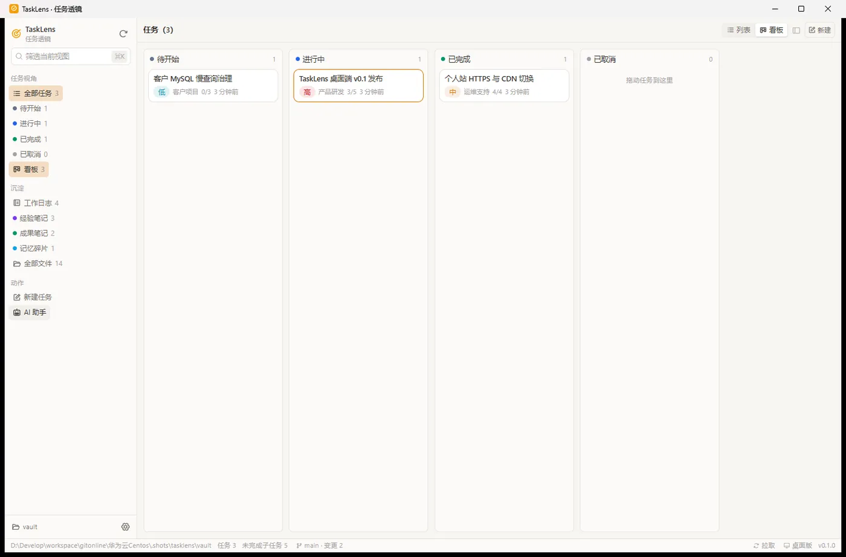Click the pencil icon beside 新建任务
The width and height of the screenshot is (846, 557).
pos(17,297)
